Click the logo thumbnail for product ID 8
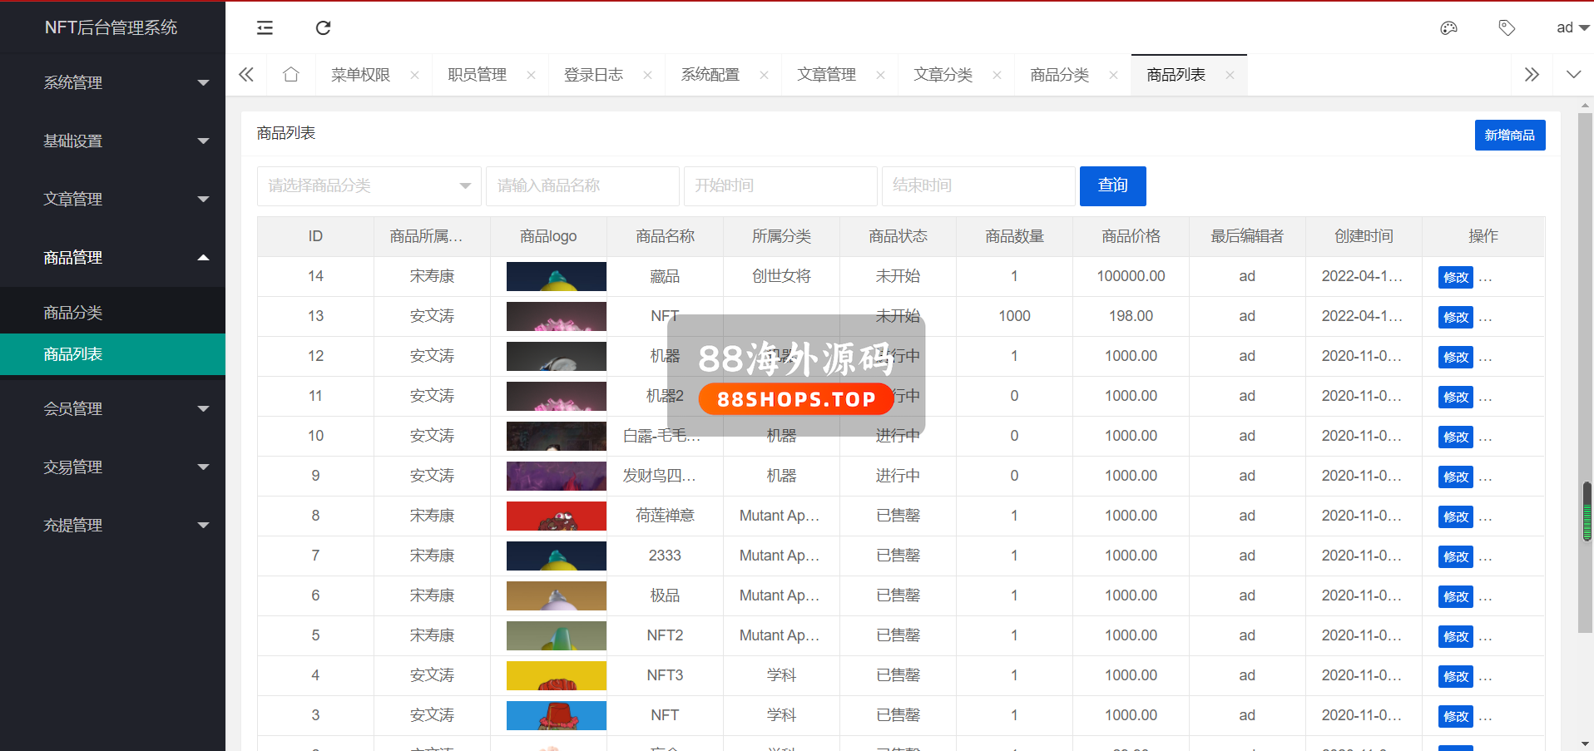 click(556, 516)
